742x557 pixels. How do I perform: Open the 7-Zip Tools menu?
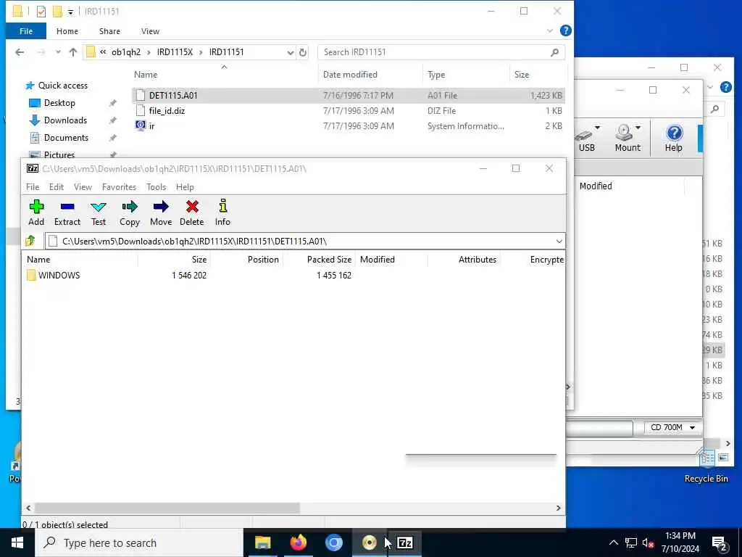click(x=157, y=187)
